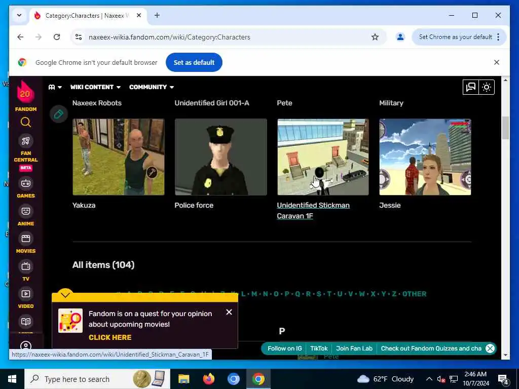
Task: Open the Pete link at top
Action: pyautogui.click(x=284, y=103)
